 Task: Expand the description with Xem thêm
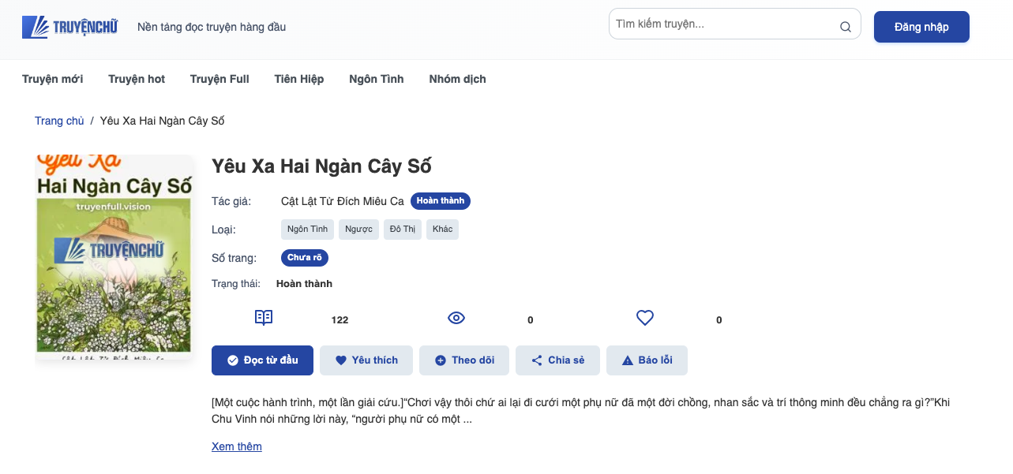[236, 446]
